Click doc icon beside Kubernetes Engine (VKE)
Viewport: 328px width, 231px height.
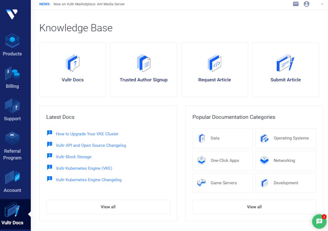coord(50,167)
